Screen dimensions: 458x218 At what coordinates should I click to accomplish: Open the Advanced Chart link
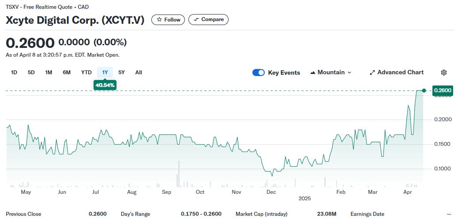point(397,73)
